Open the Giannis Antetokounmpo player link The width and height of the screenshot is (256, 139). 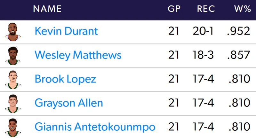[95, 127]
